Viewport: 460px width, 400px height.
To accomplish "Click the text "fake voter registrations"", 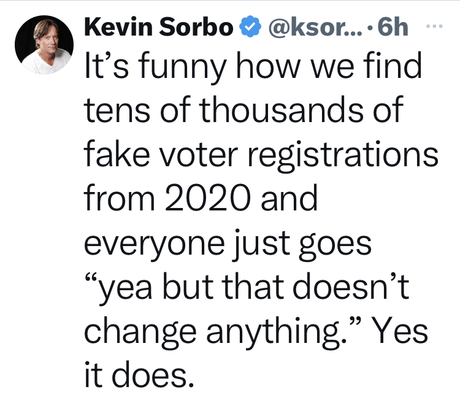I will pyautogui.click(x=261, y=155).
